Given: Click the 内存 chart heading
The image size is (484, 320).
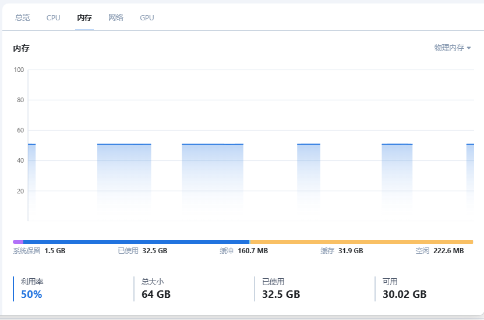Looking at the screenshot, I should point(22,48).
